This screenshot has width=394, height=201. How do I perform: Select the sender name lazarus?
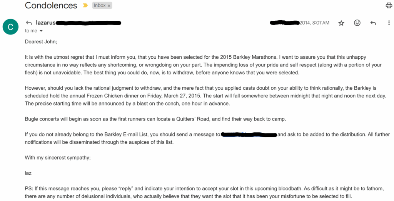45,23
